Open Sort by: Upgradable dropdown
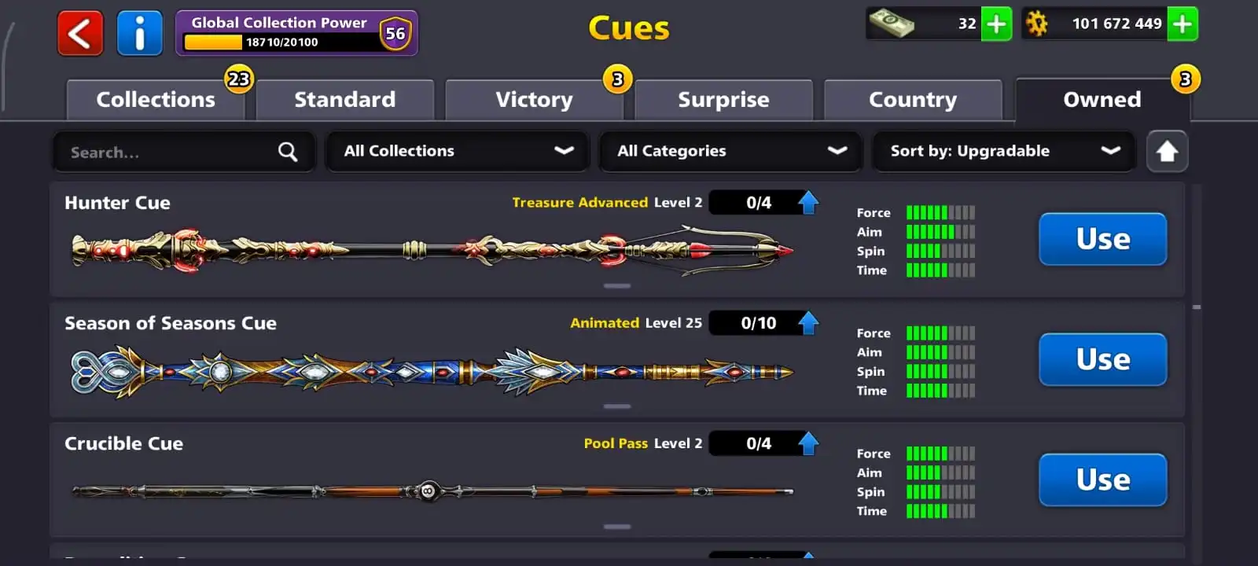 [1004, 151]
